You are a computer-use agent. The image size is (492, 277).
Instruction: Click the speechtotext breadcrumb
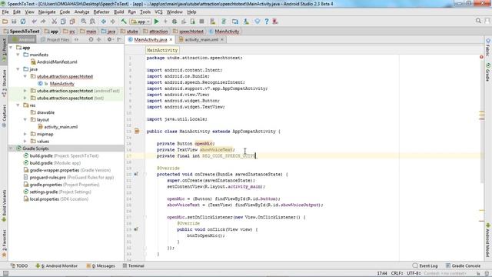(188, 32)
